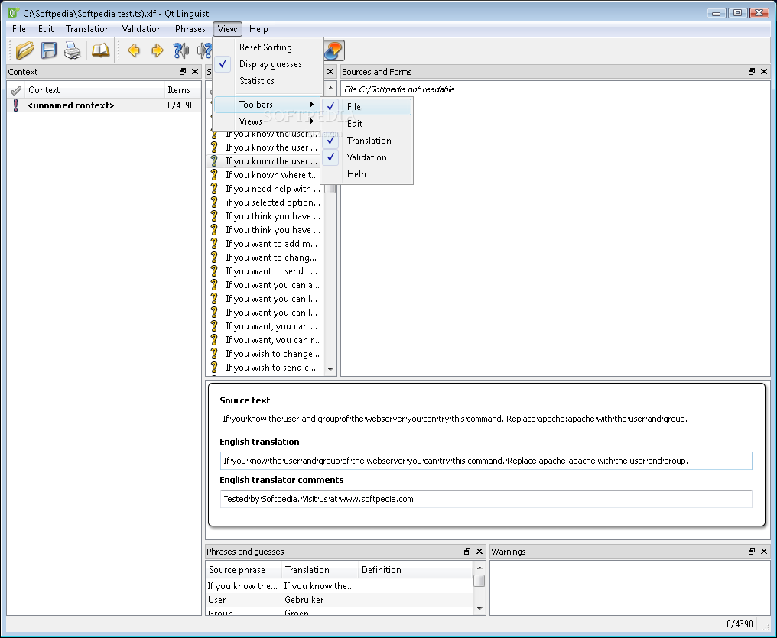Screen dimensions: 777x638
Task: Select the 'If you want, you can r...' string
Action: (266, 339)
